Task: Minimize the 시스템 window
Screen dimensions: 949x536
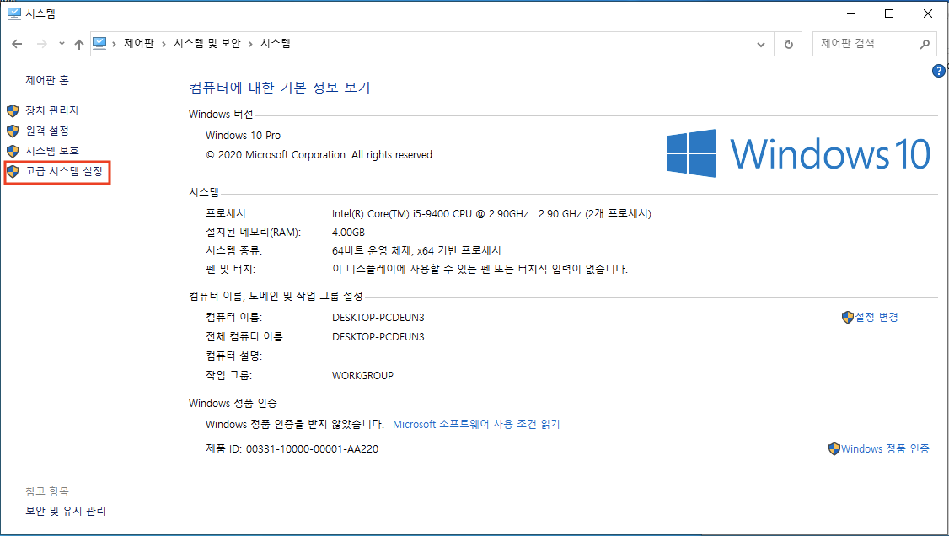Action: click(851, 13)
